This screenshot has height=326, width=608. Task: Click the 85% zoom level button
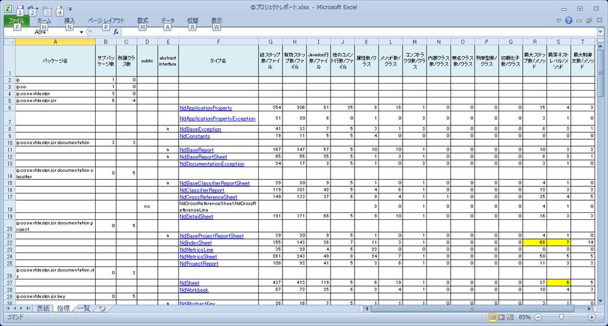pos(524,317)
